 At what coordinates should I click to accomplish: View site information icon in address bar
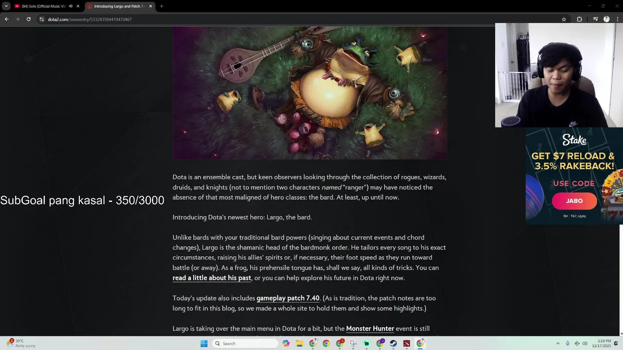[x=42, y=19]
